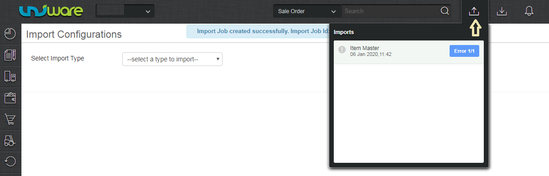Click the Import Configurations page title

(74, 34)
